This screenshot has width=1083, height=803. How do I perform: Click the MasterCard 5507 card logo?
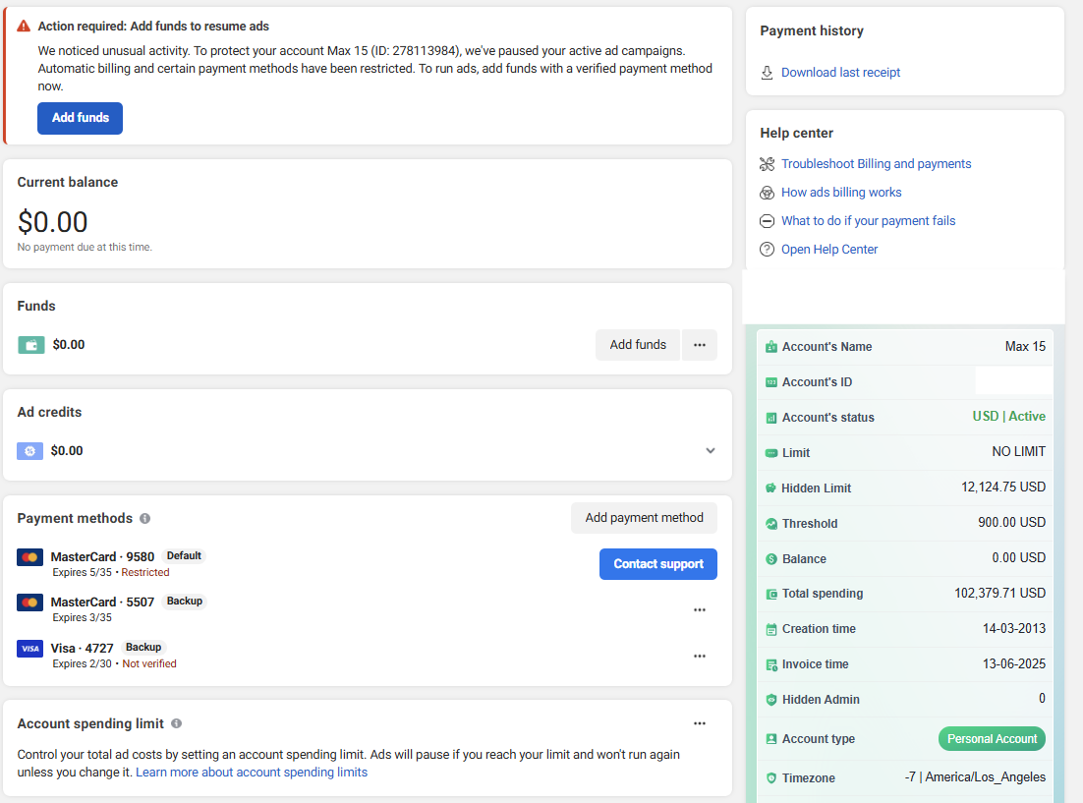point(29,602)
